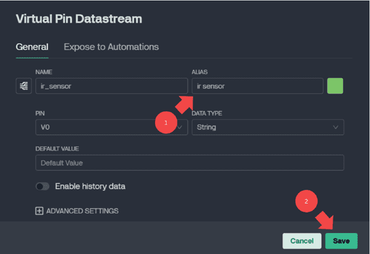Viewport: 370px width, 254px height.
Task: Click the Default Value input box
Action: pyautogui.click(x=189, y=163)
